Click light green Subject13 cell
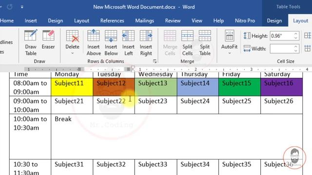Screen dimensions: 312x175 click(156, 87)
